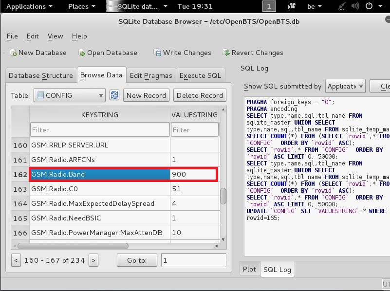
Task: Go to the next page of records with the '>' button
Action: click(x=93, y=260)
